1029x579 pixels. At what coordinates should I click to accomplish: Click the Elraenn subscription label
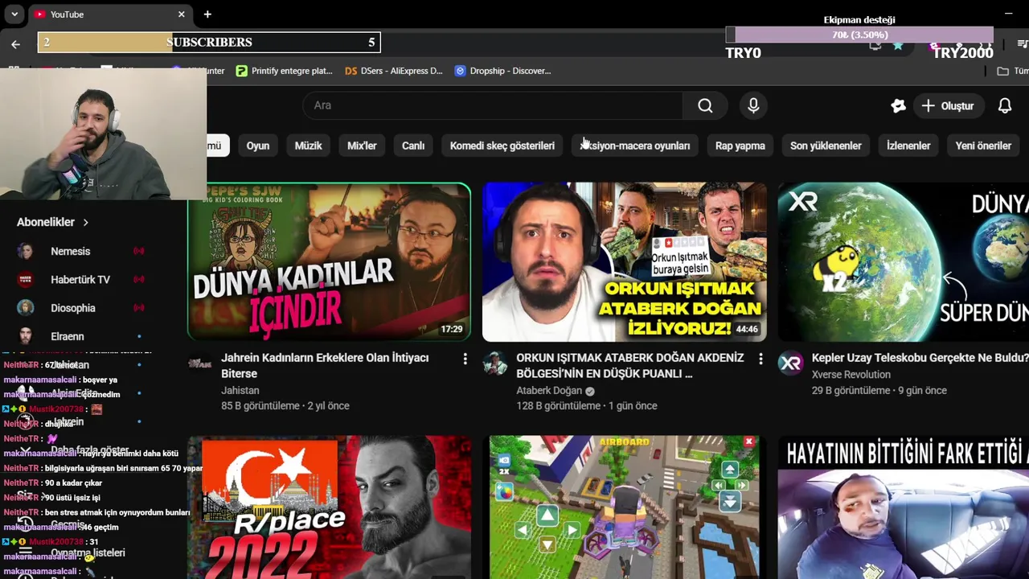(x=68, y=336)
